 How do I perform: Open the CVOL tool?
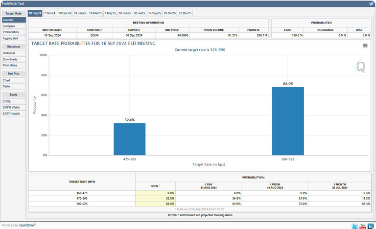[x=7, y=101]
